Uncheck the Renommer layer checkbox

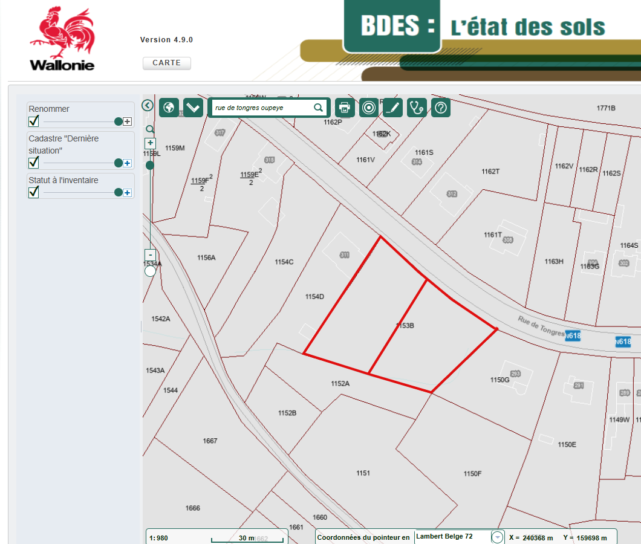click(x=34, y=121)
